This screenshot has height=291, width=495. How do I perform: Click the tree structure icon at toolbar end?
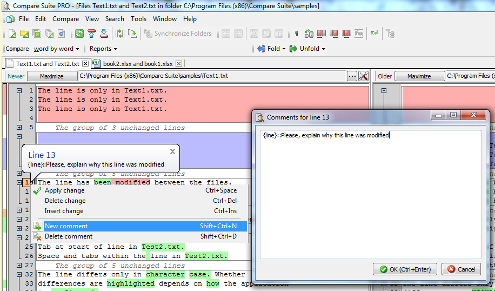coord(391,34)
